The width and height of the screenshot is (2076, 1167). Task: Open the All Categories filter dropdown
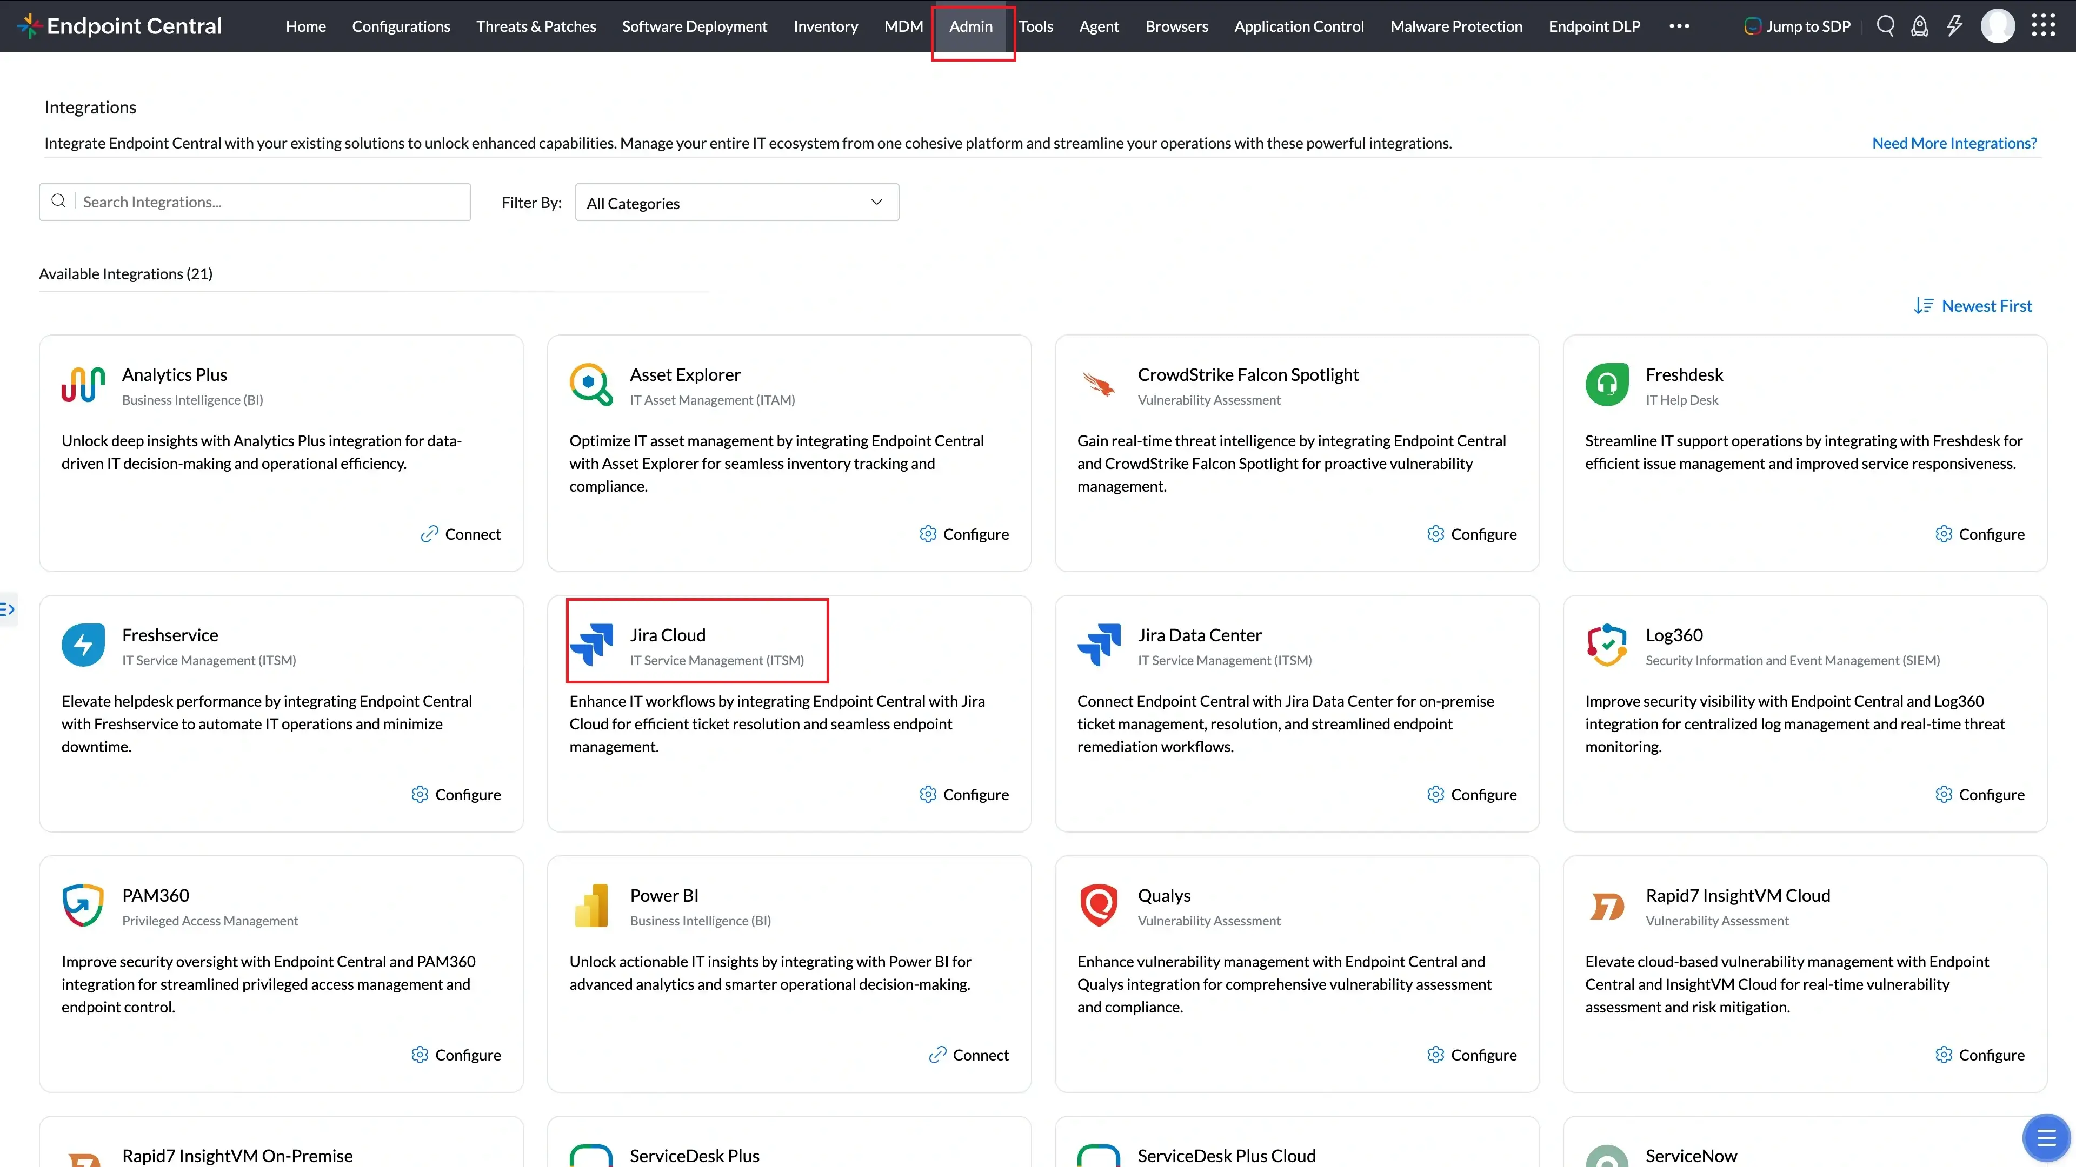point(736,203)
